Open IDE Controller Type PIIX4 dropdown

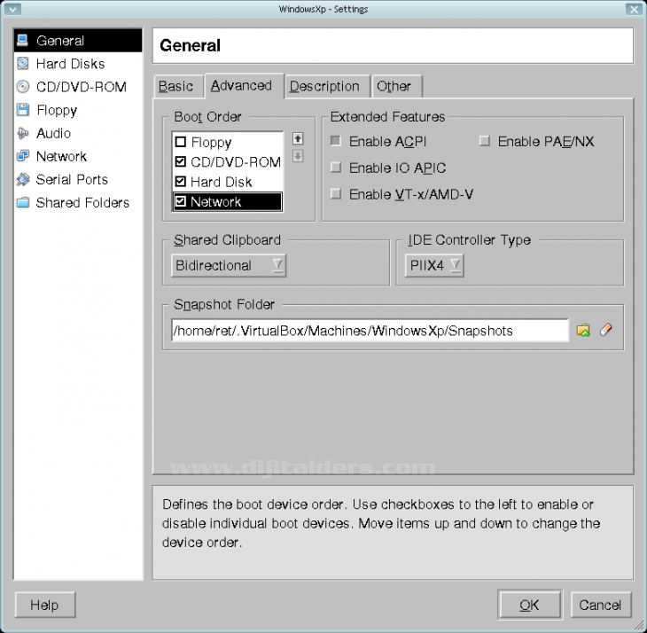(x=434, y=265)
